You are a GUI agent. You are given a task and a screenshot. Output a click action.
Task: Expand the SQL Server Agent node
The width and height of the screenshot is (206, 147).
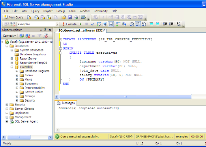pos(7,121)
